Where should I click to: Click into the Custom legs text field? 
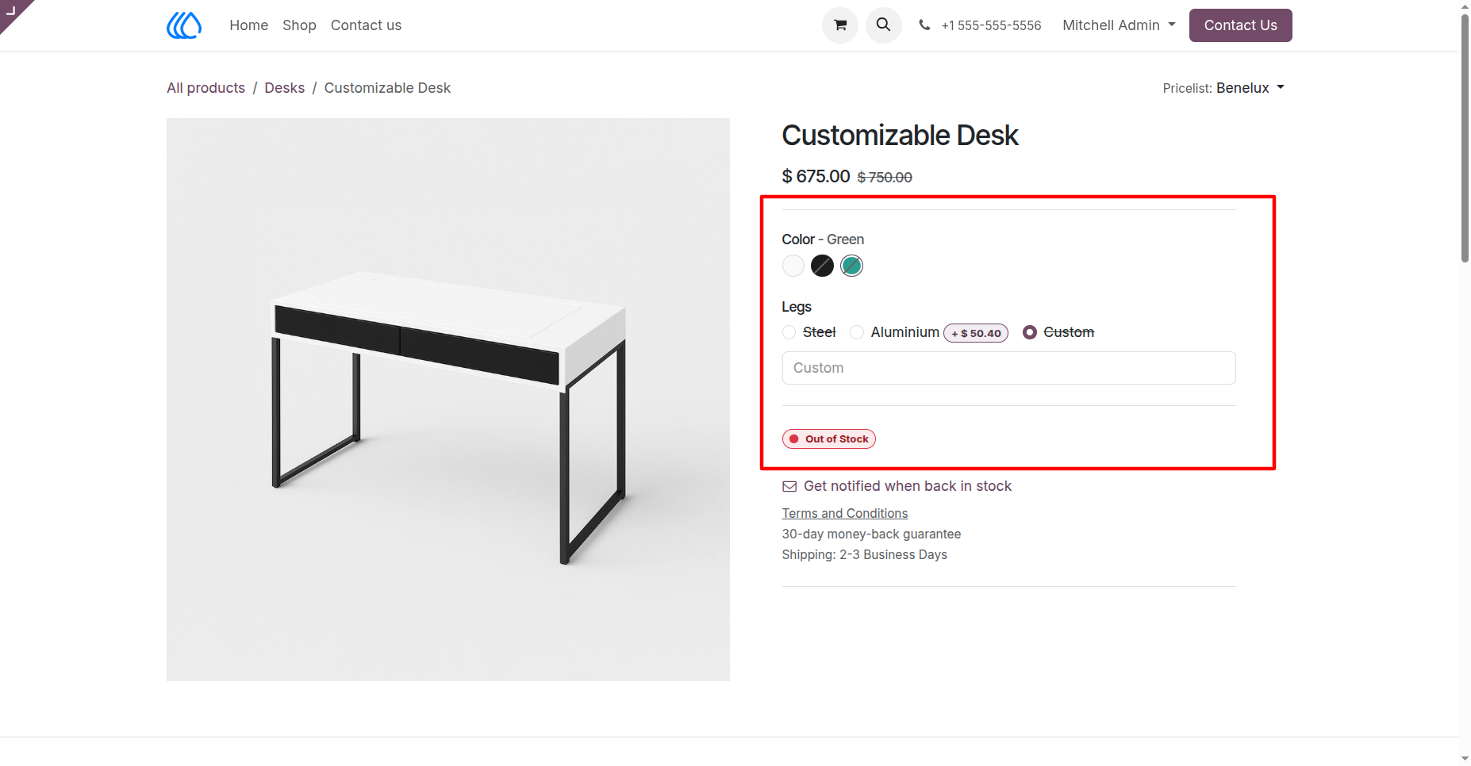(x=1008, y=368)
